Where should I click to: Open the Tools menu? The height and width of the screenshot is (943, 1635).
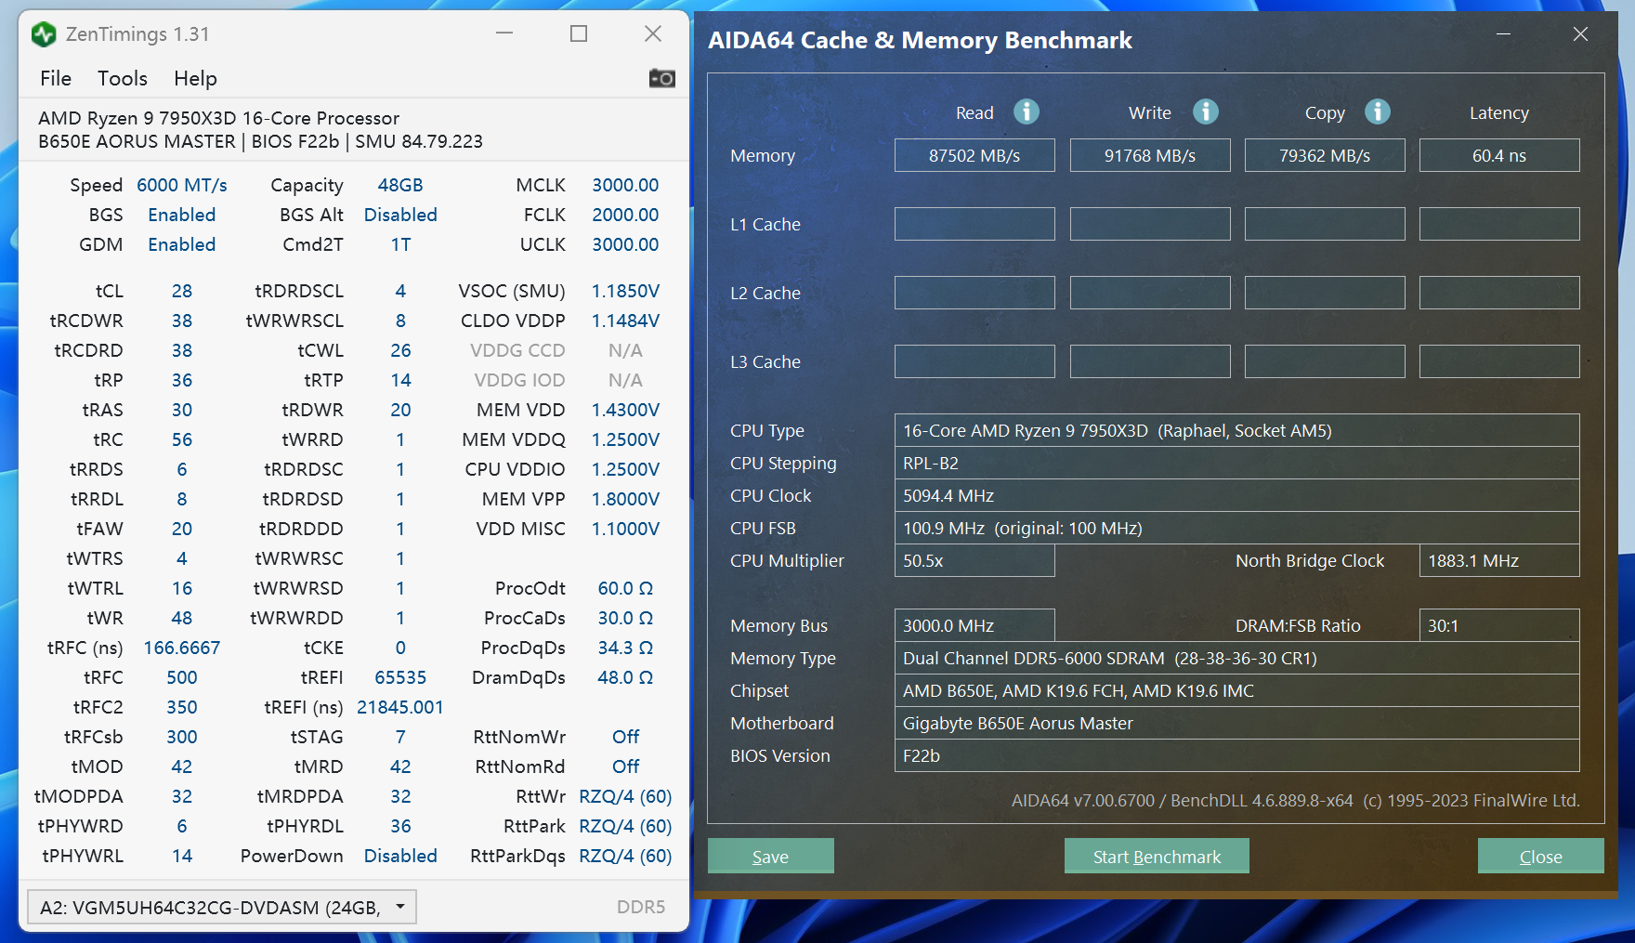123,78
